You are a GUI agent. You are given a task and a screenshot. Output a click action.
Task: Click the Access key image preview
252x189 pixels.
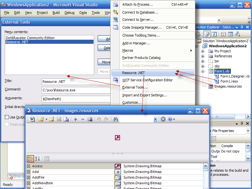[117, 138]
